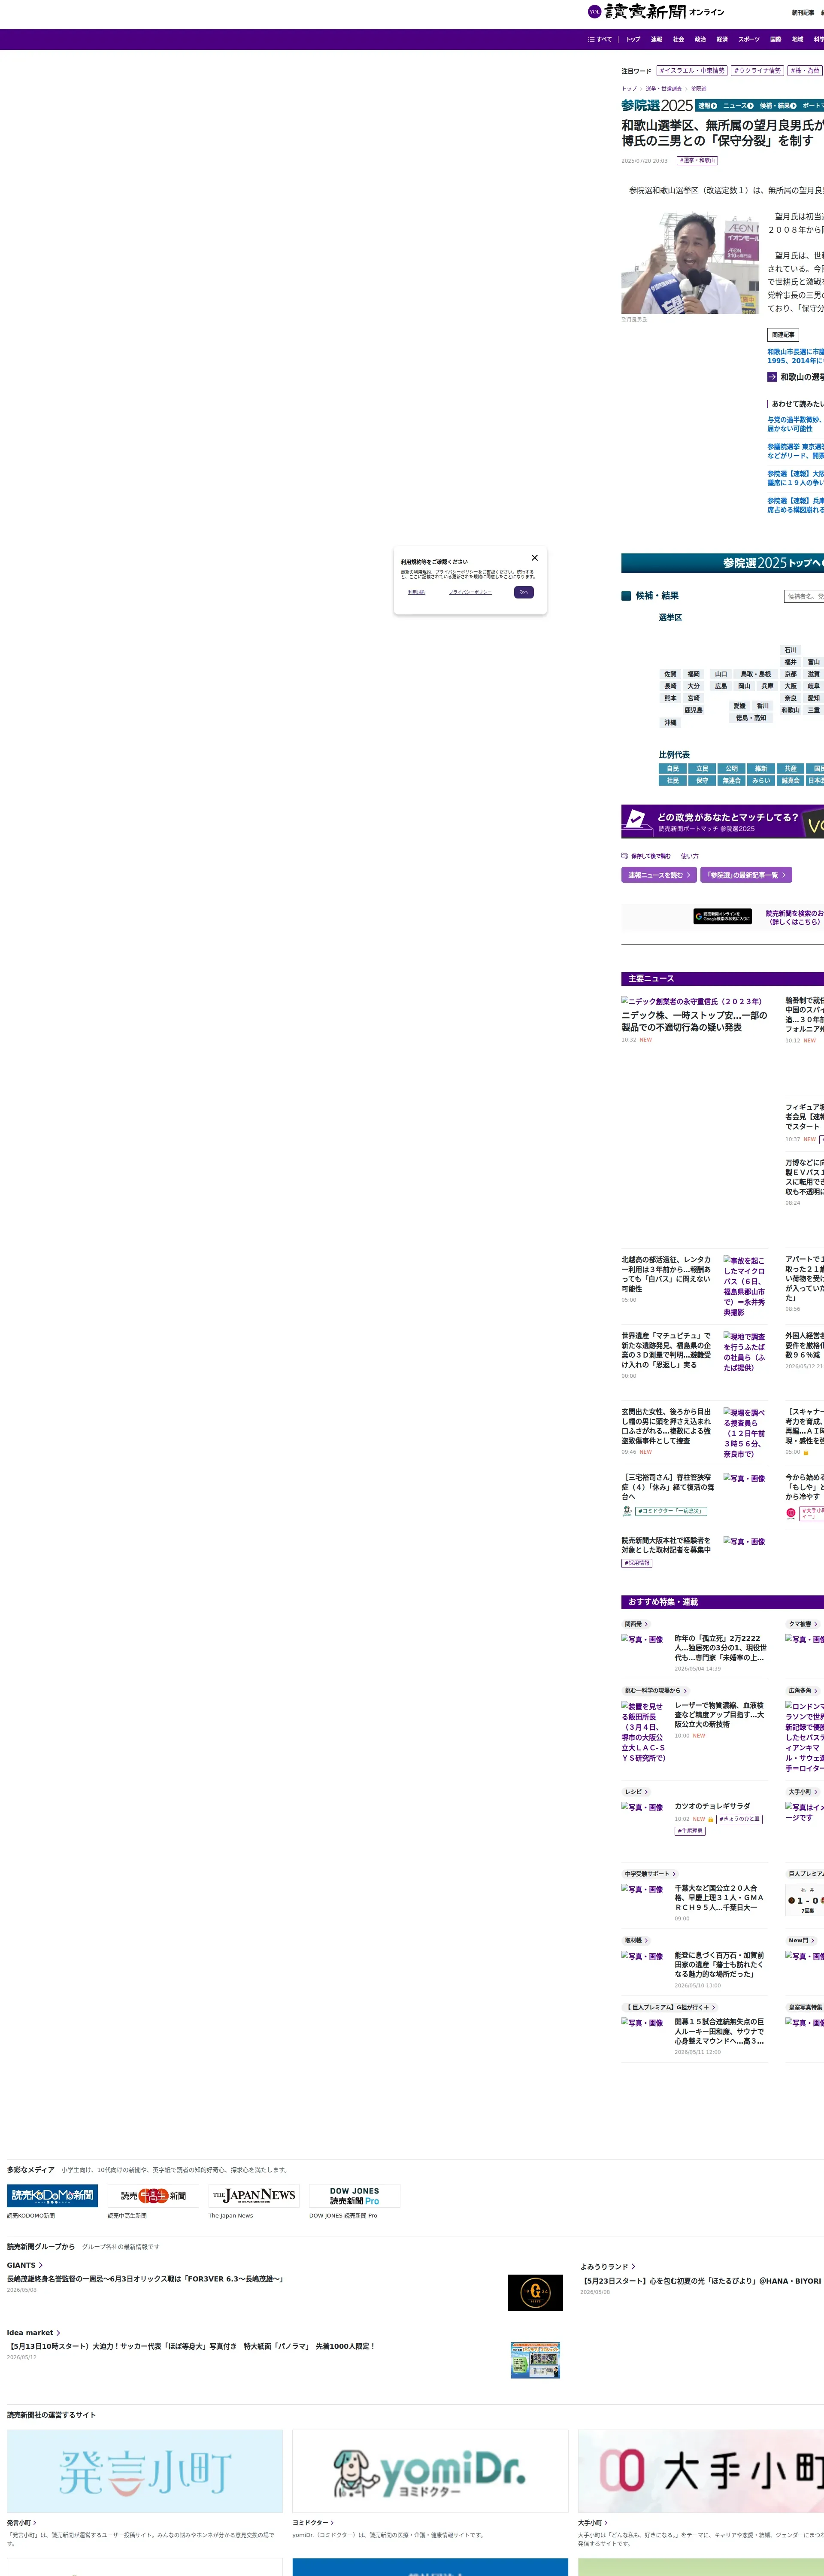
Task: Click the #選挙・和歌山 article tag
Action: 697,160
